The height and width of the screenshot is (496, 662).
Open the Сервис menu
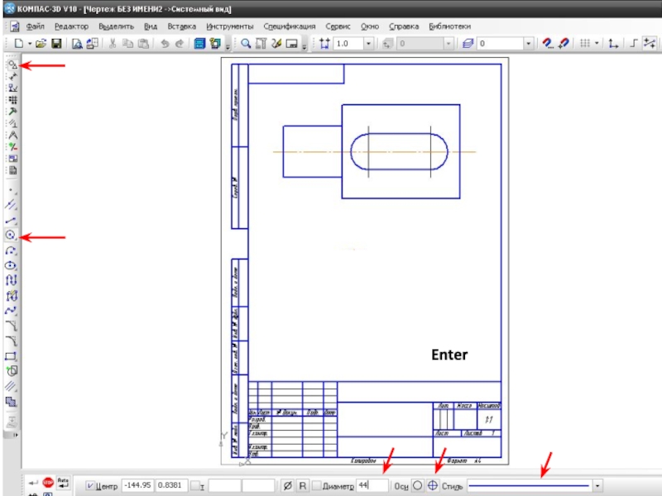(338, 26)
